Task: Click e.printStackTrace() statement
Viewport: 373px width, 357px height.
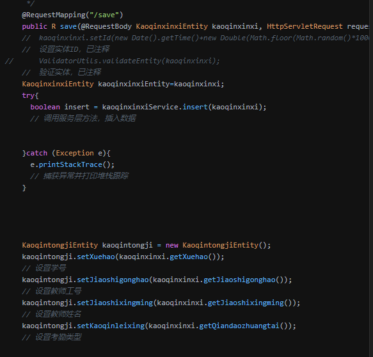Action: [72, 164]
